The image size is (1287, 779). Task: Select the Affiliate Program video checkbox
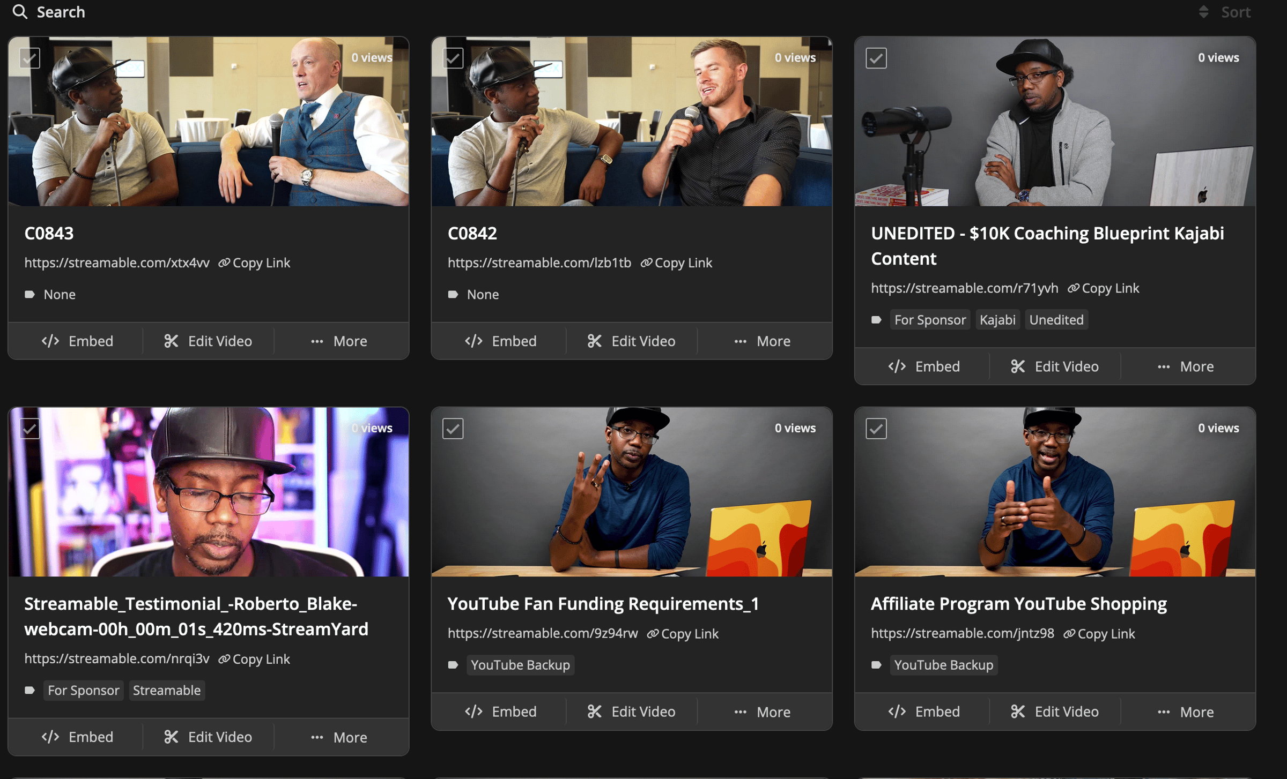pos(876,429)
